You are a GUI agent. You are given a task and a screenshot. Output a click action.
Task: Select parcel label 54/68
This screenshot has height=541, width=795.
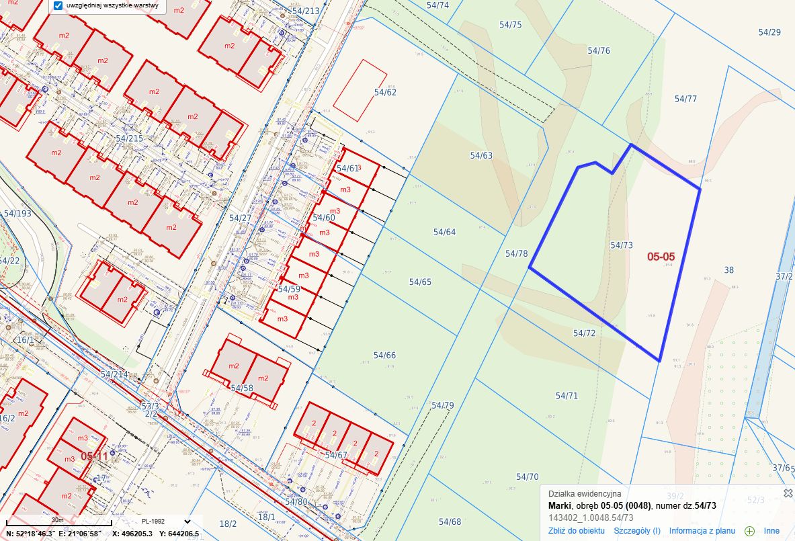coord(450,522)
